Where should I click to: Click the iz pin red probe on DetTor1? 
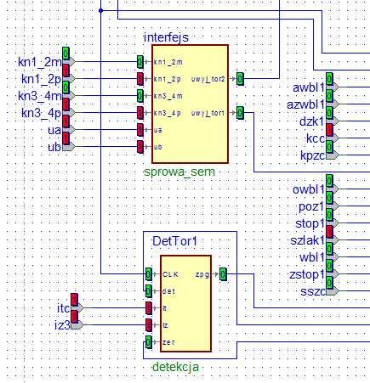[x=149, y=325]
